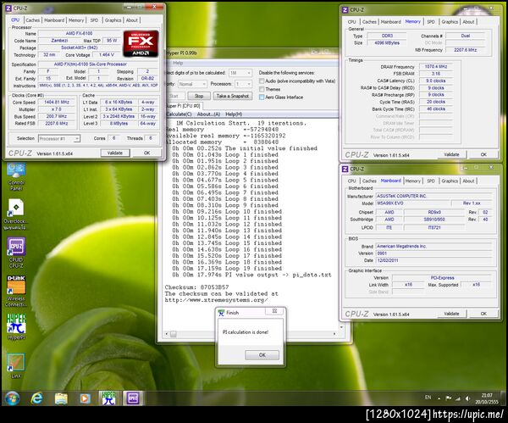Open the network signal tray icon
Viewport: 508px width, 423px height.
pyautogui.click(x=458, y=398)
